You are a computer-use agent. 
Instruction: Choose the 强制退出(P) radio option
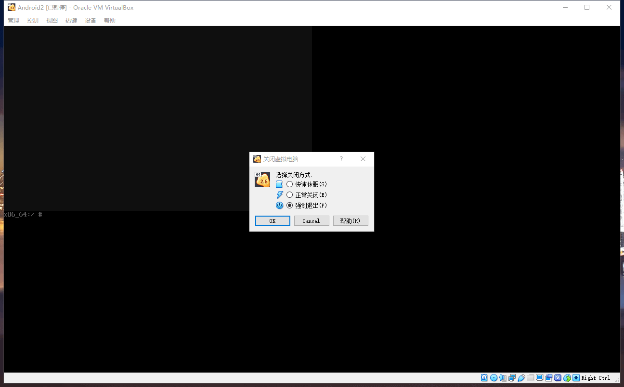[x=290, y=206]
